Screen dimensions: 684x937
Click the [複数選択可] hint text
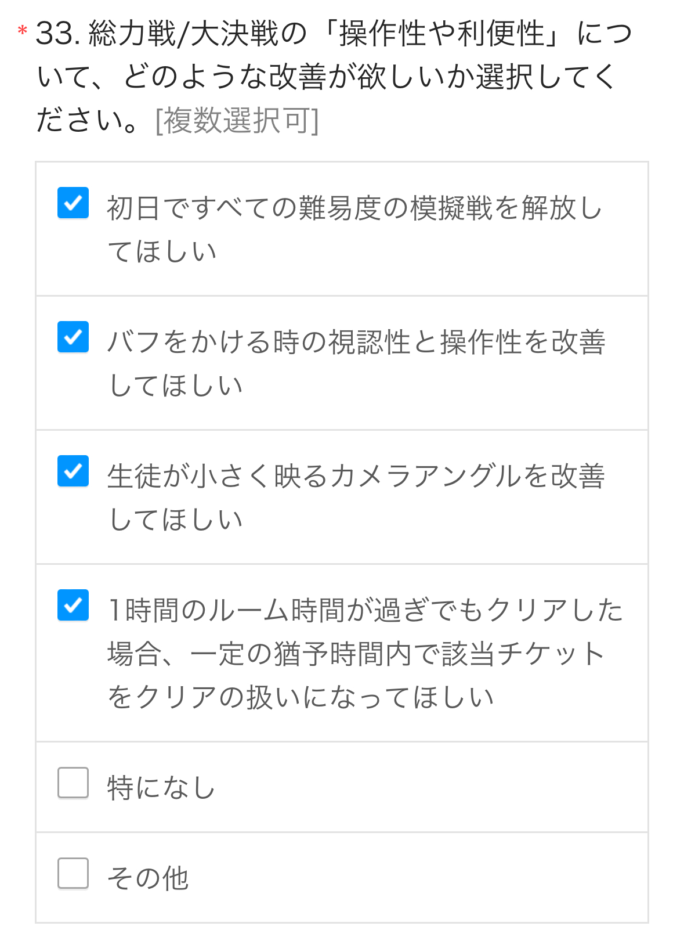(237, 121)
